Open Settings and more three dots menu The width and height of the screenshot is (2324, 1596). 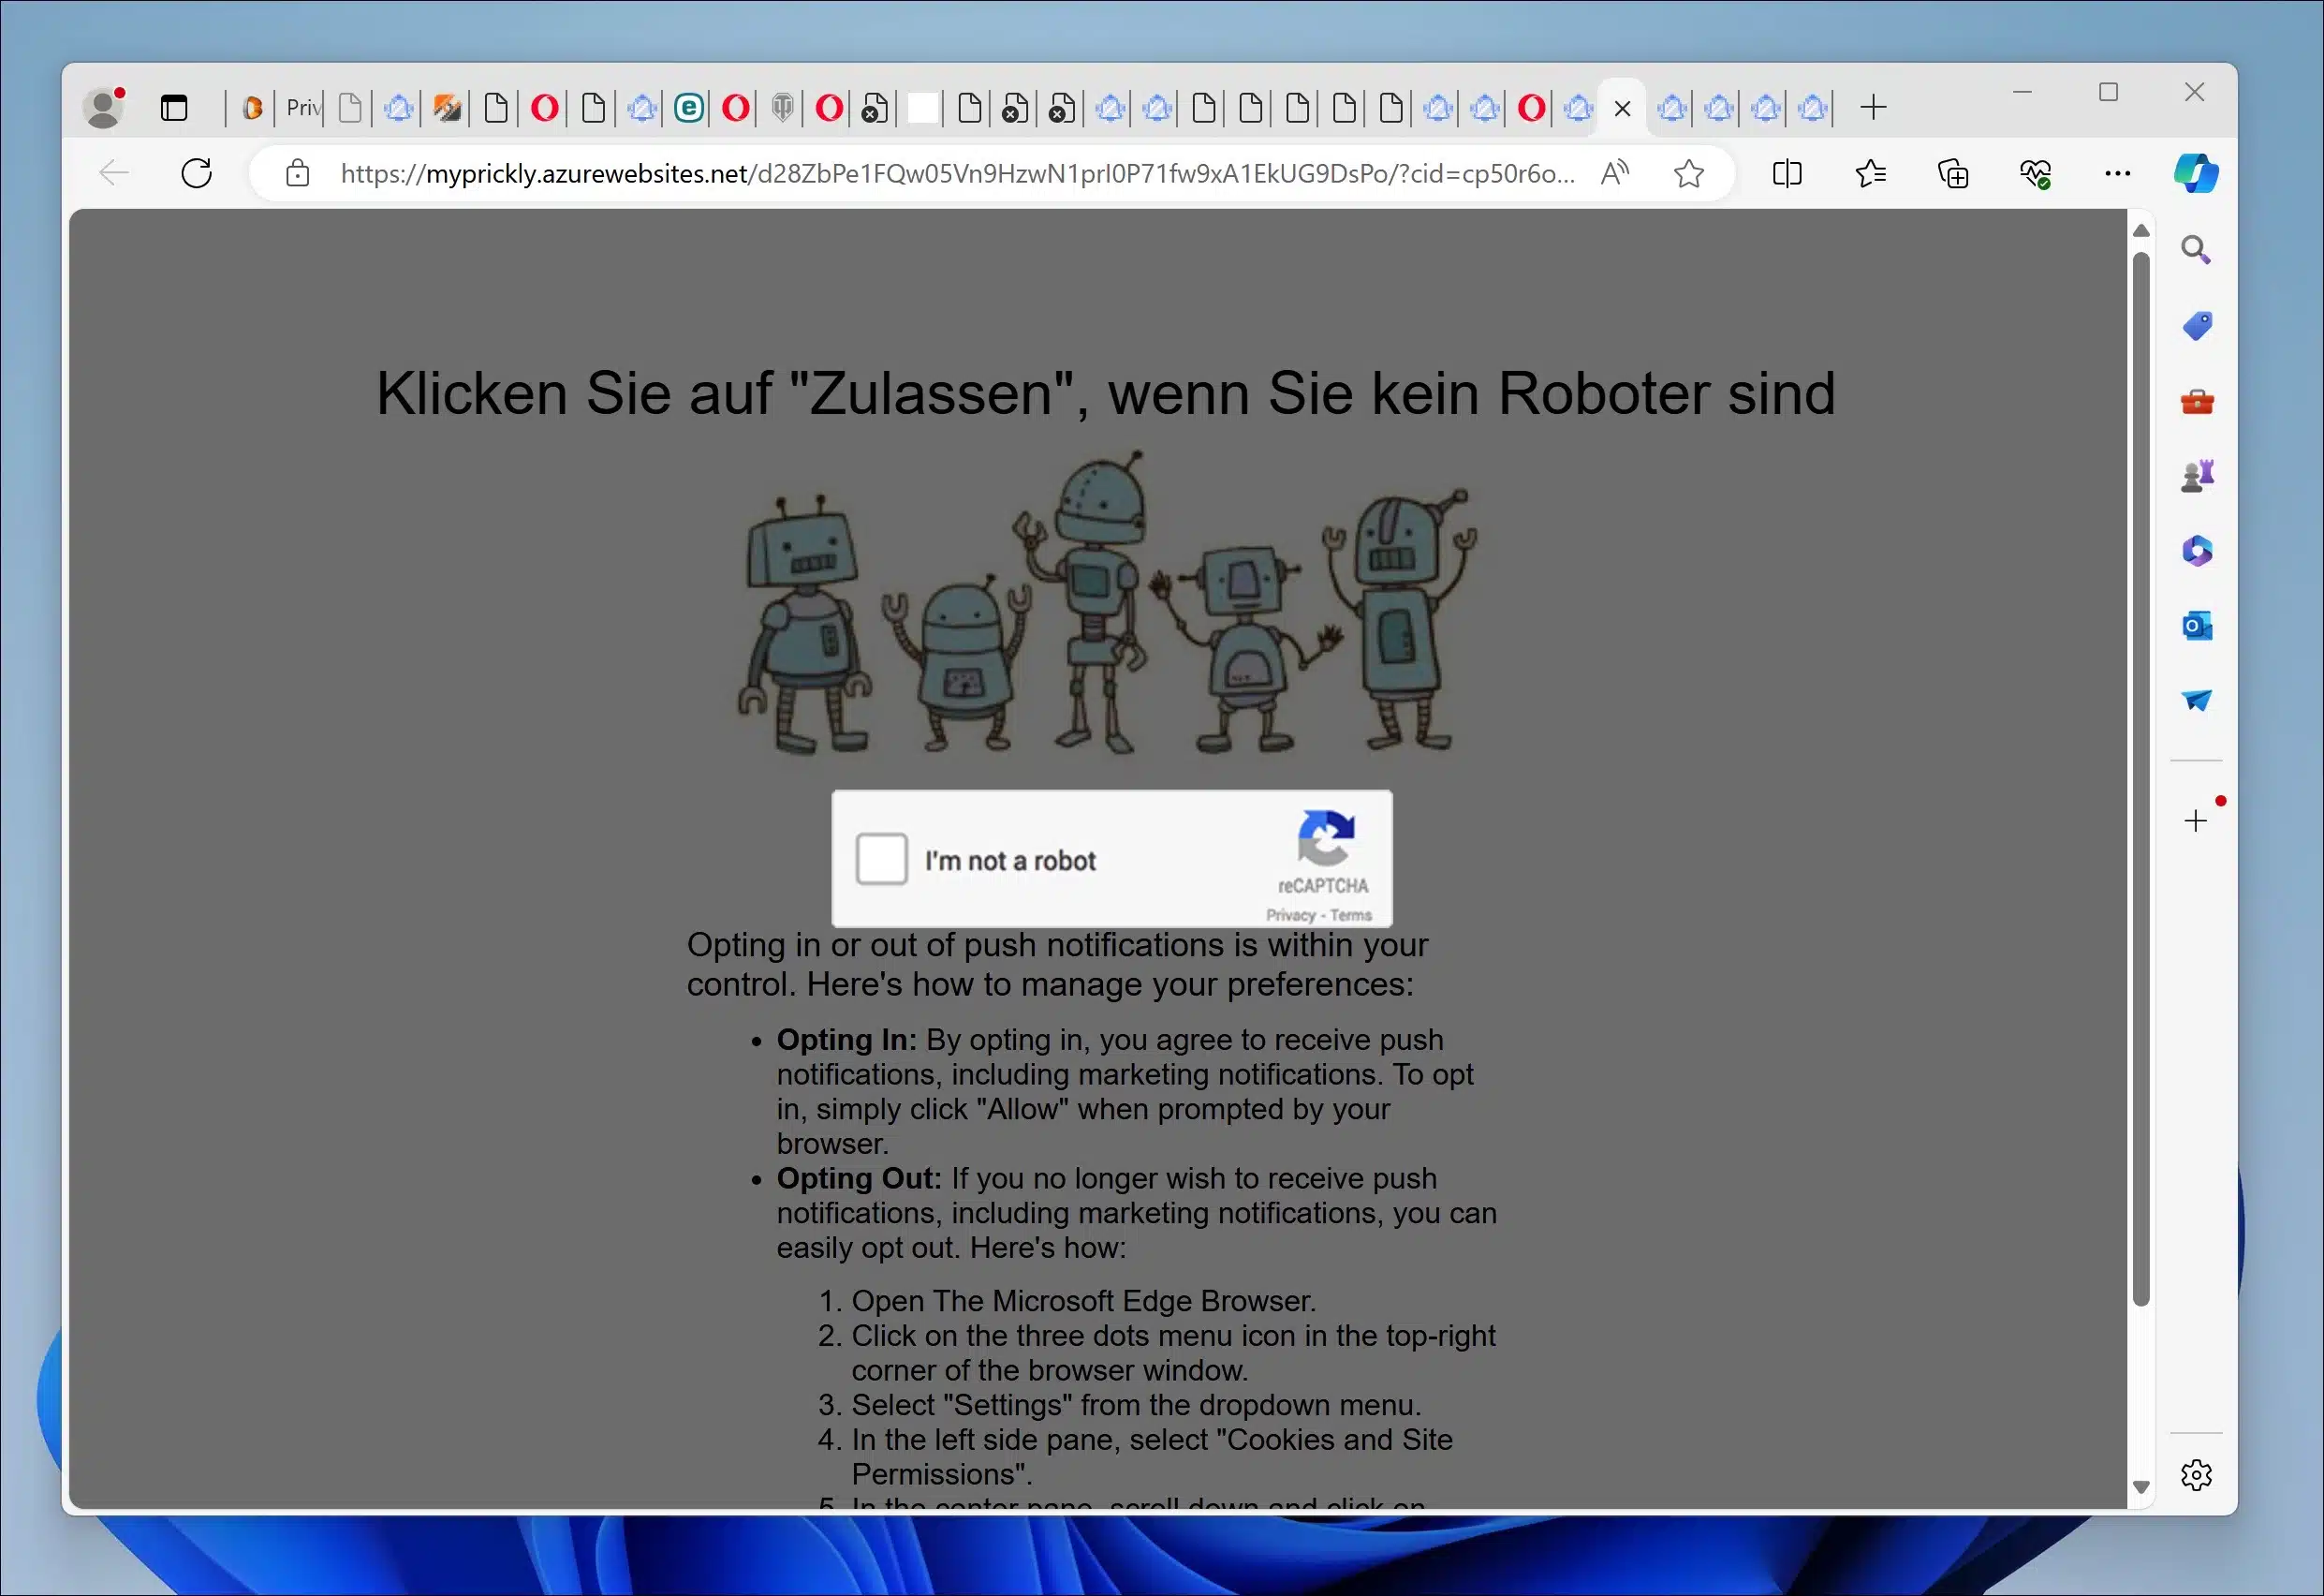coord(2118,174)
